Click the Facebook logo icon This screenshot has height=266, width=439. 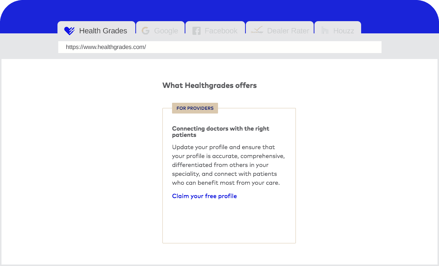point(196,31)
